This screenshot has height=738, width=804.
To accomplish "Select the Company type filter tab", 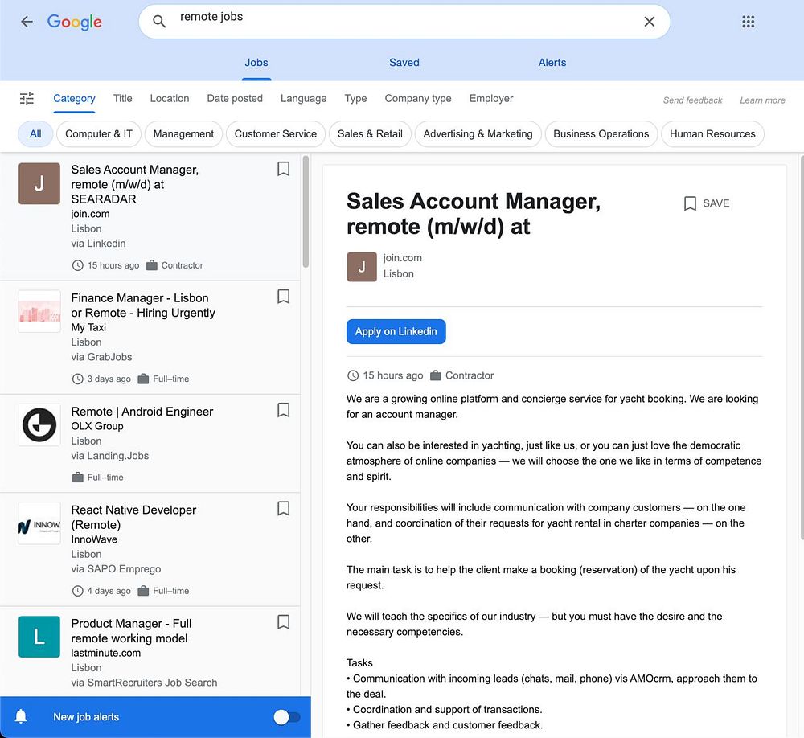I will tap(418, 98).
